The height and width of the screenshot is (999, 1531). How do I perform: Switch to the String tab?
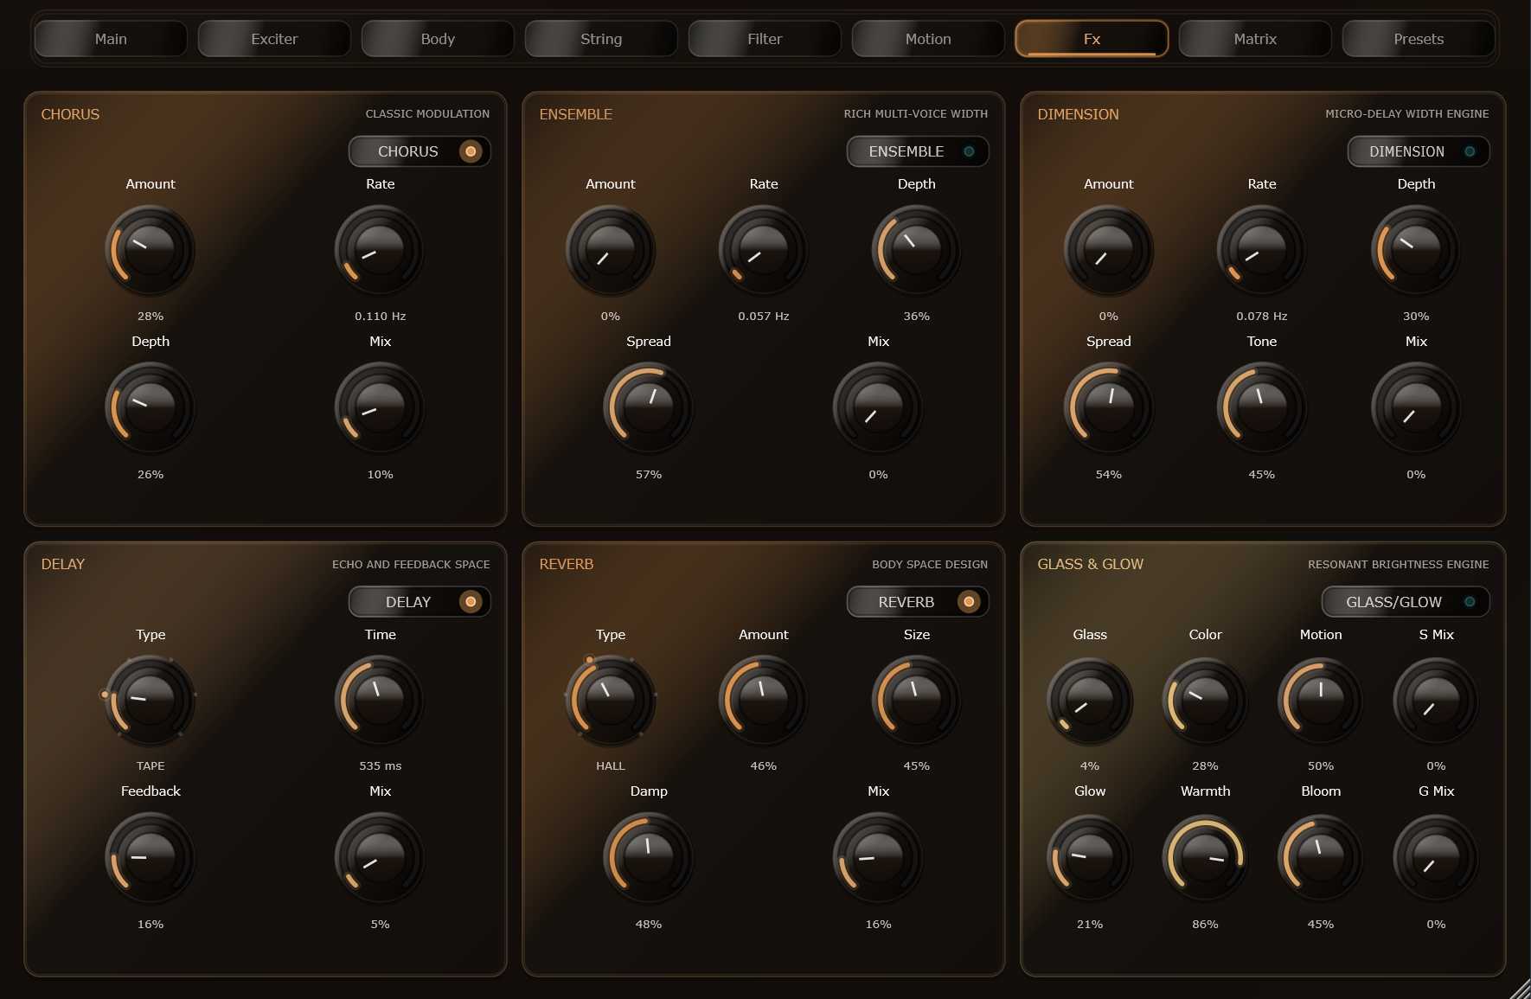601,39
